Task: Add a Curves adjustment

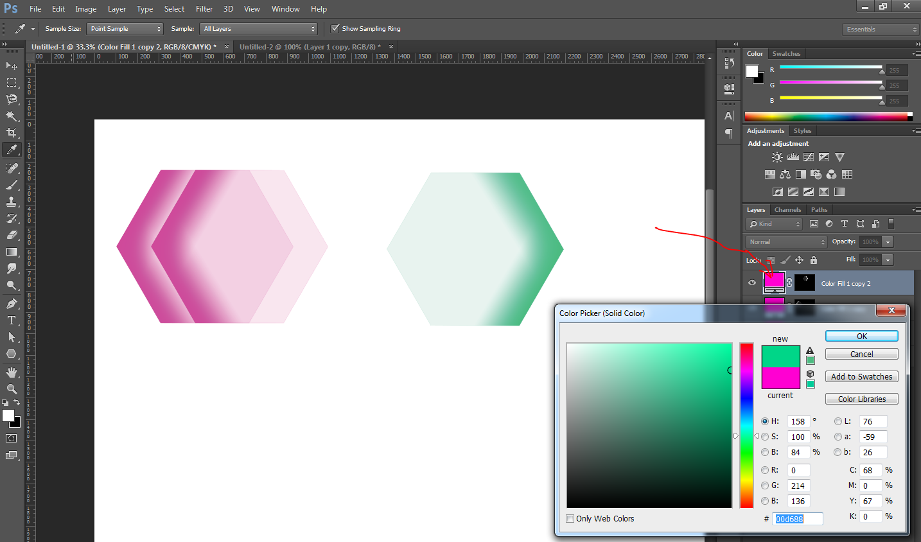Action: [x=809, y=157]
